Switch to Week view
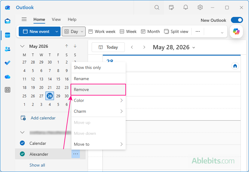 pyautogui.click(x=128, y=31)
